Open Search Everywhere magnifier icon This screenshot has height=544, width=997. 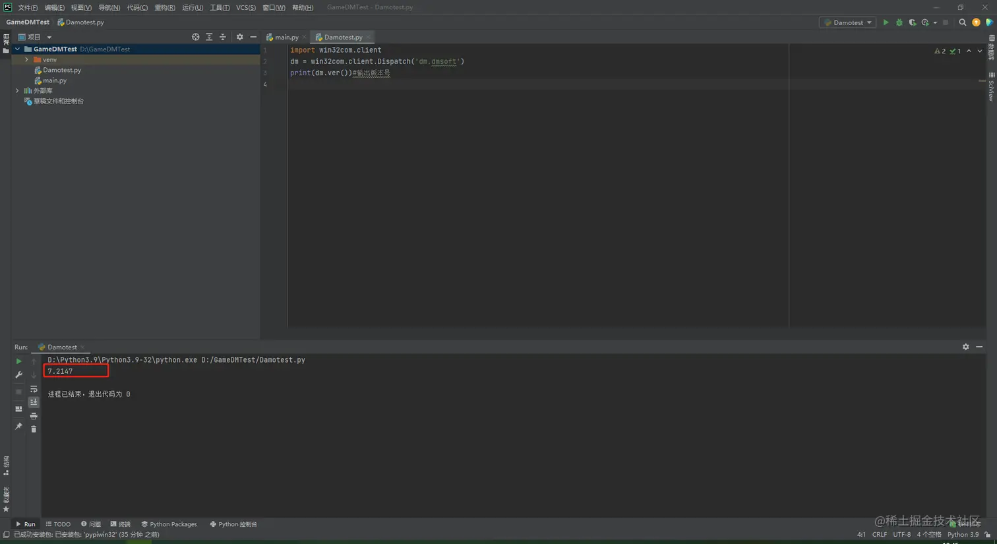(962, 22)
